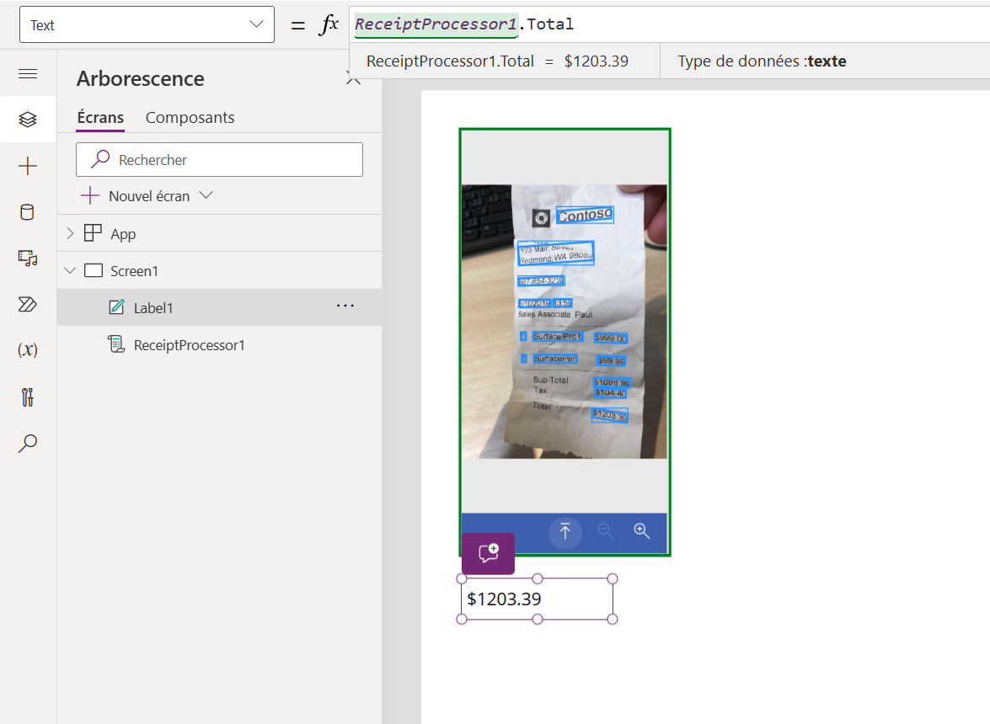The image size is (990, 724).
Task: Open the Text property dropdown
Action: [x=147, y=24]
